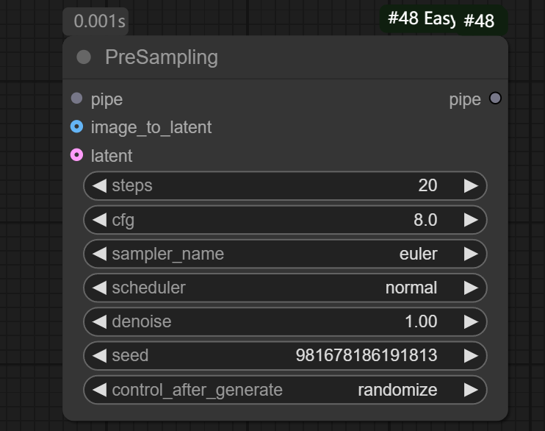This screenshot has width=545, height=431.
Task: Increase cfg value with right arrow
Action: [x=471, y=220]
